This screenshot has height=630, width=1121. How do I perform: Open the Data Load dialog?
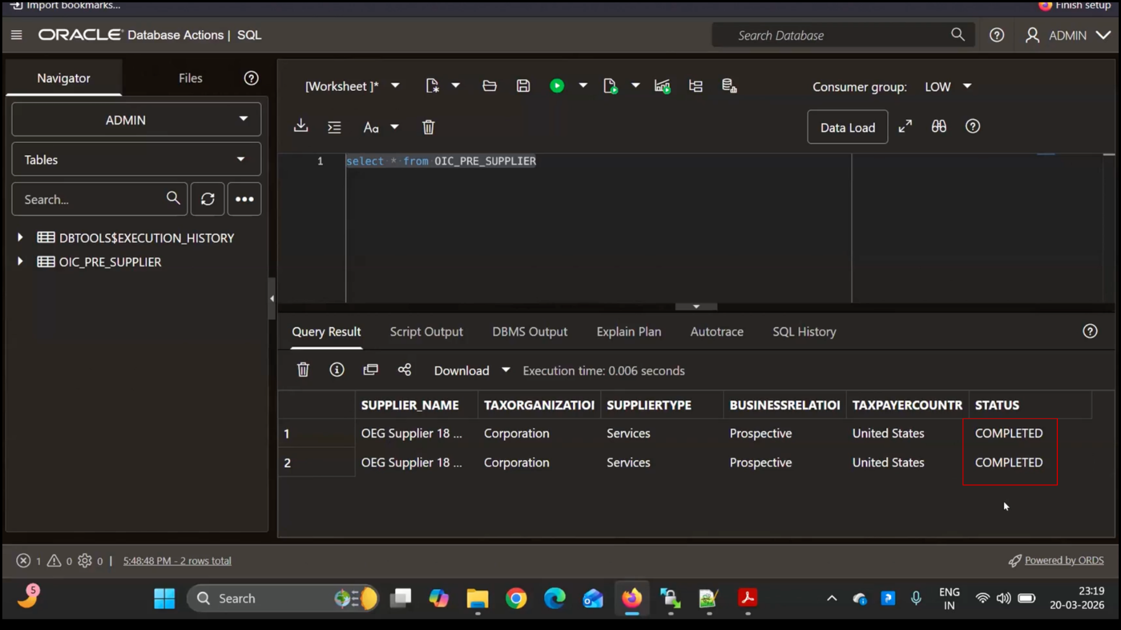coord(848,127)
